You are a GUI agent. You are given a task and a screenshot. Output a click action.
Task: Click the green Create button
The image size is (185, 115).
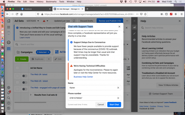click(22, 59)
